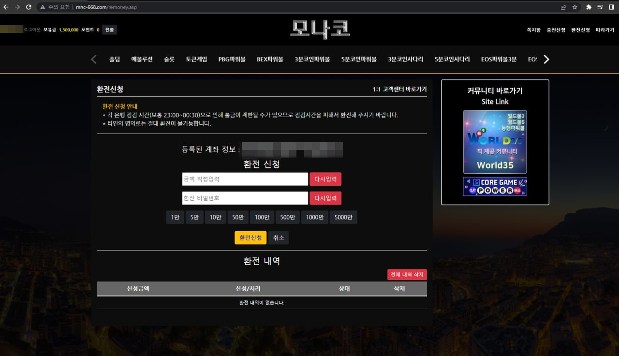
Task: Select the 5만 amount button
Action: tap(194, 218)
